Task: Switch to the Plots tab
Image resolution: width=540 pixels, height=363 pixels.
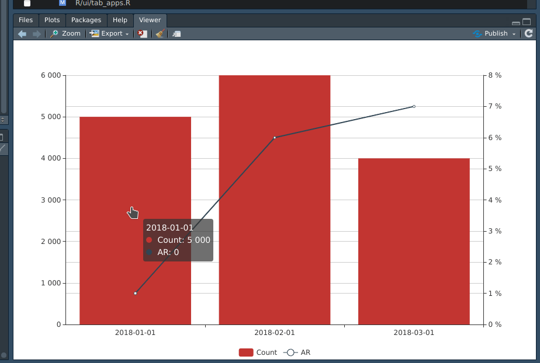Action: (52, 20)
